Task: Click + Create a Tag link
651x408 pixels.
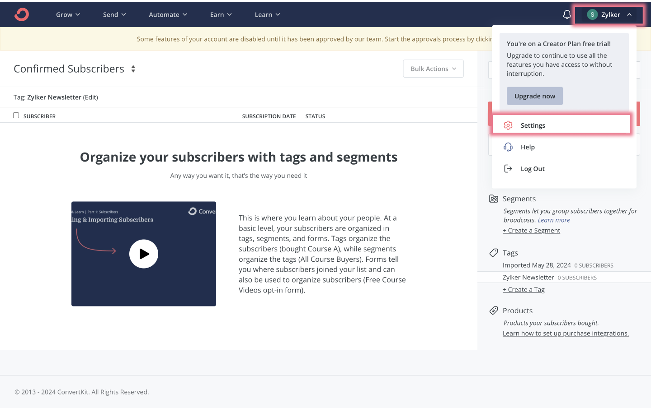Action: click(x=524, y=290)
